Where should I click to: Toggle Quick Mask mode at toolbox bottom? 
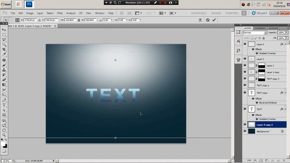(x=4, y=151)
